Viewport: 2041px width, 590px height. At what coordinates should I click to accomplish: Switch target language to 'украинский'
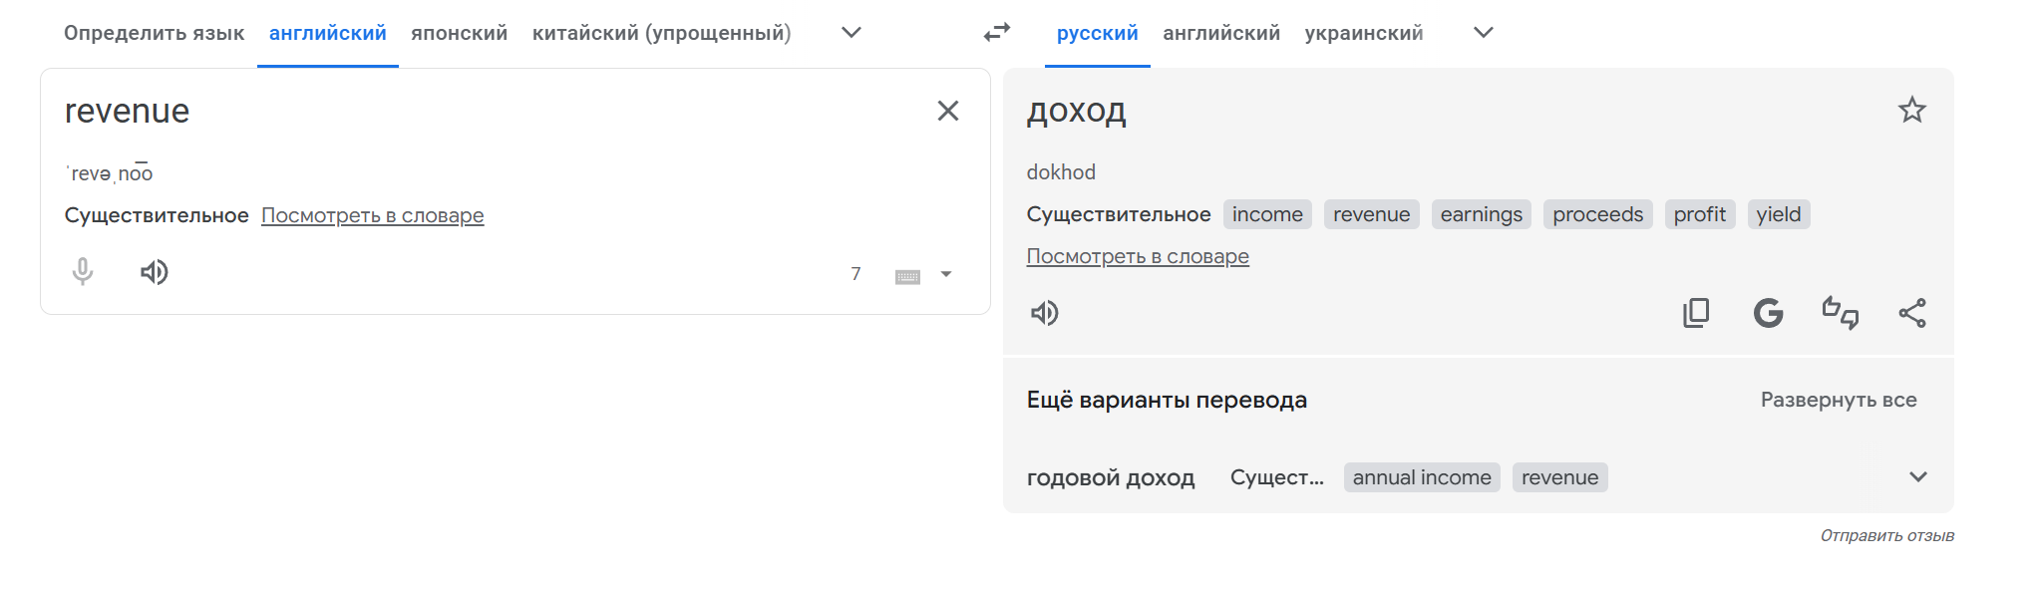point(1363,33)
